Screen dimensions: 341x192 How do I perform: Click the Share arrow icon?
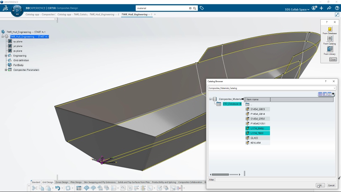click(x=329, y=8)
